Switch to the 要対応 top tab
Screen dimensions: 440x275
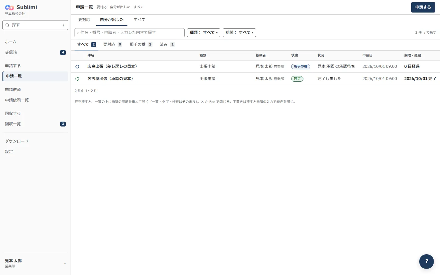pyautogui.click(x=84, y=20)
